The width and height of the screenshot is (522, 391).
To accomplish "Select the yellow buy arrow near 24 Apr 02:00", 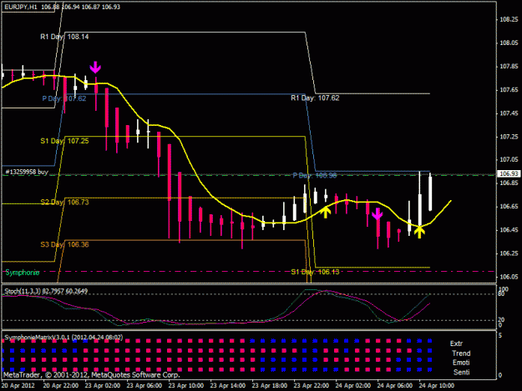I will (x=326, y=212).
